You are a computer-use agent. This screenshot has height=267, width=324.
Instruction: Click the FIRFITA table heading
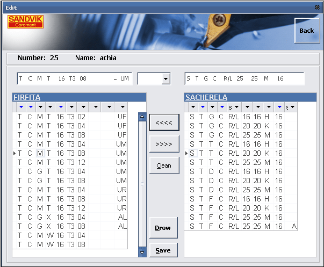click(x=27, y=97)
